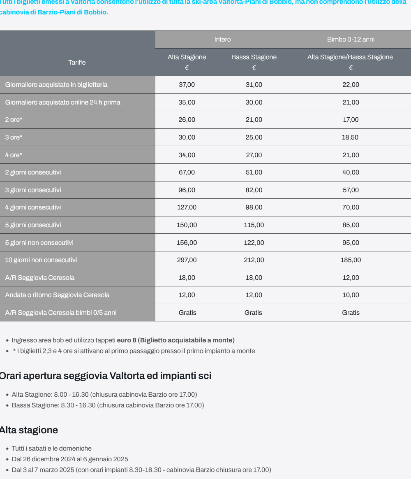Click the 26,00 price for 2 ore
The height and width of the screenshot is (479, 411).
coord(187,120)
